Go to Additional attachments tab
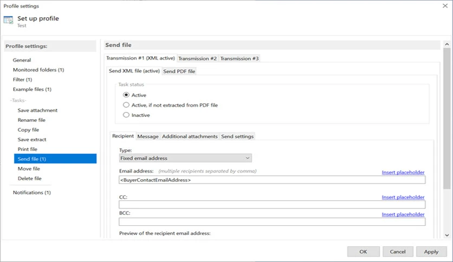This screenshot has height=262, width=453. point(190,136)
